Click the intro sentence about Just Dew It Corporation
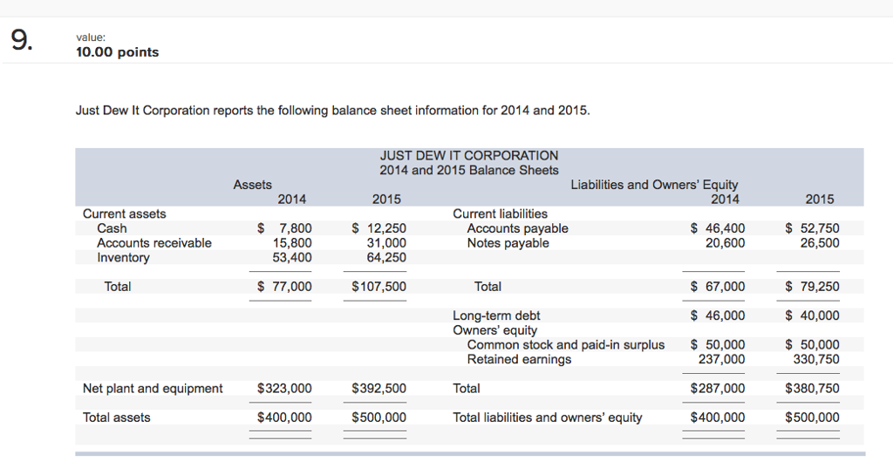893x468 pixels. coord(332,111)
